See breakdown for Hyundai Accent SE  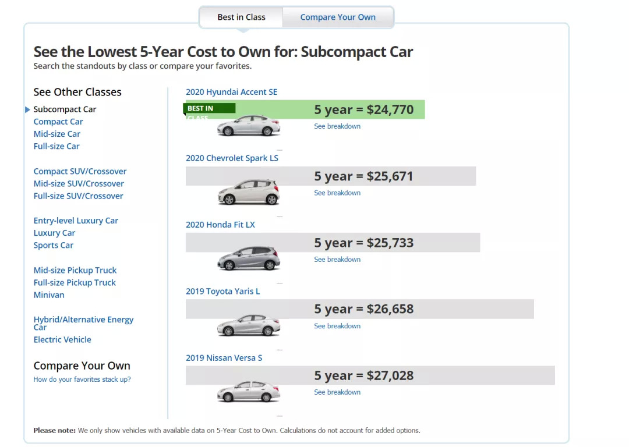click(x=337, y=126)
